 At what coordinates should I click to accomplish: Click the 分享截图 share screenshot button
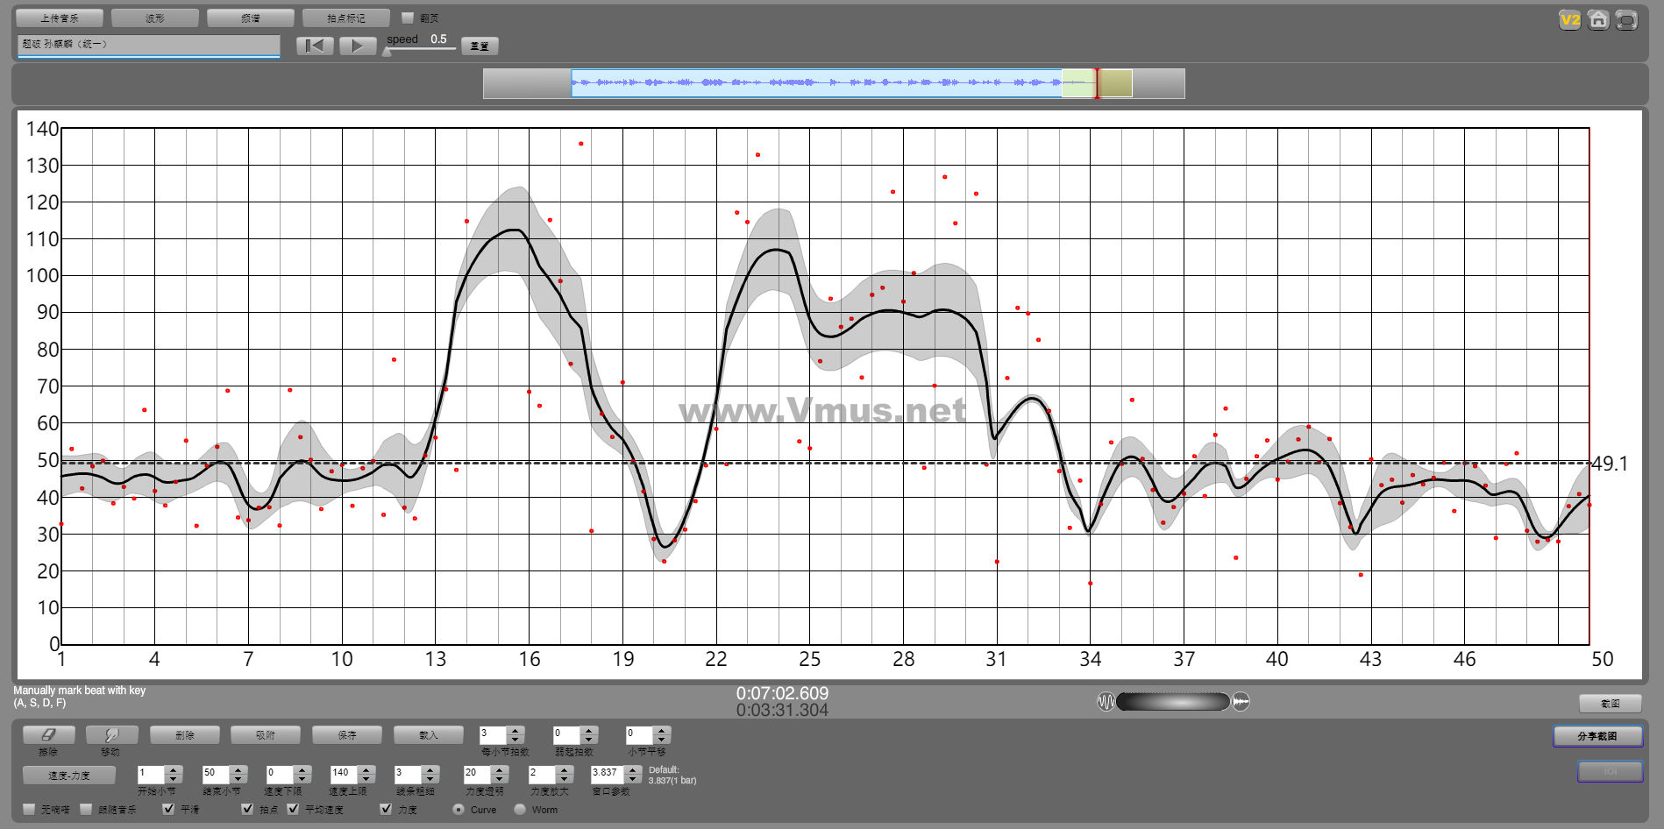[1597, 736]
